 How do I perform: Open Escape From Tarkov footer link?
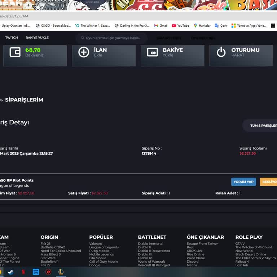coord(202,244)
